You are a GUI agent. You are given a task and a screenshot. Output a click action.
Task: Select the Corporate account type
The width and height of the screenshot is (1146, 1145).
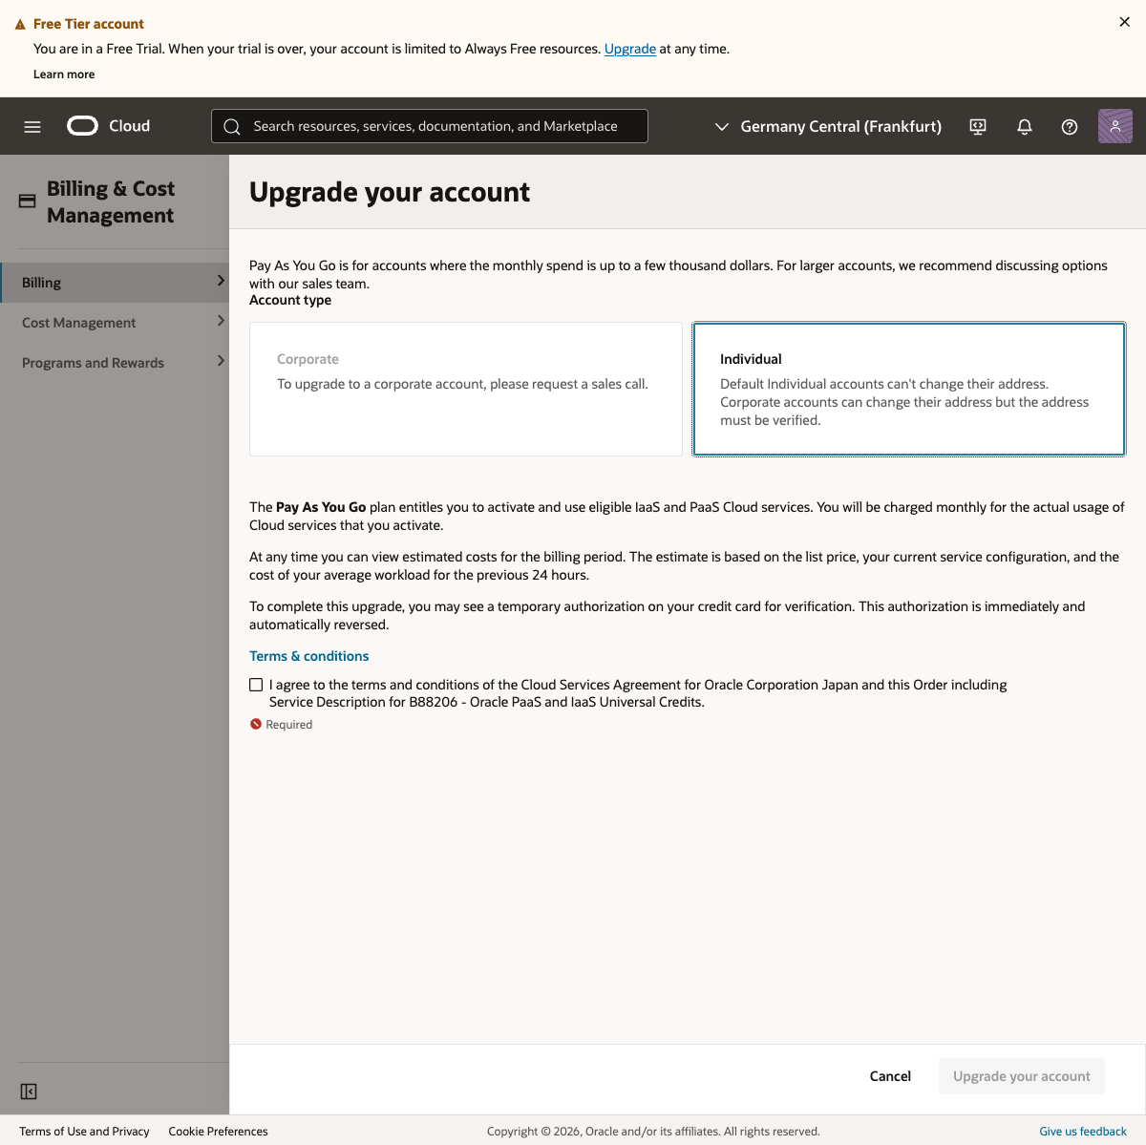coord(465,389)
